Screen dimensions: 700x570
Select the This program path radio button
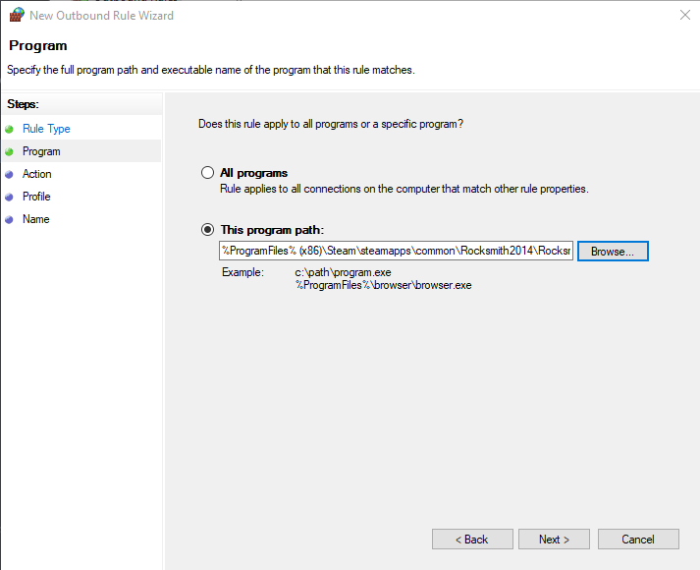tap(207, 229)
